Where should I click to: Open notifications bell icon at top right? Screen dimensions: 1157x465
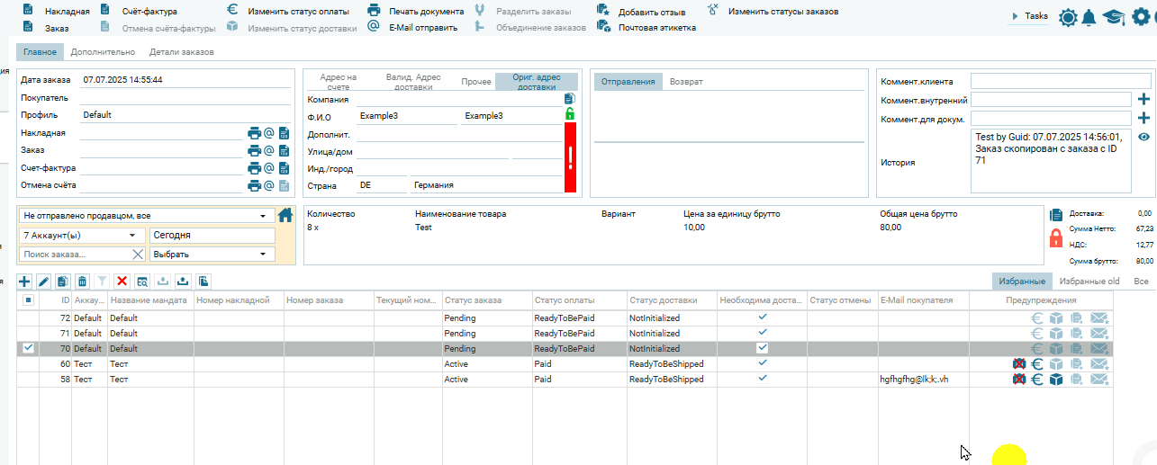(1089, 17)
